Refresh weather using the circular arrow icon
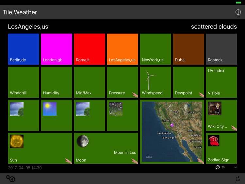245x184 pixels. 238,178
